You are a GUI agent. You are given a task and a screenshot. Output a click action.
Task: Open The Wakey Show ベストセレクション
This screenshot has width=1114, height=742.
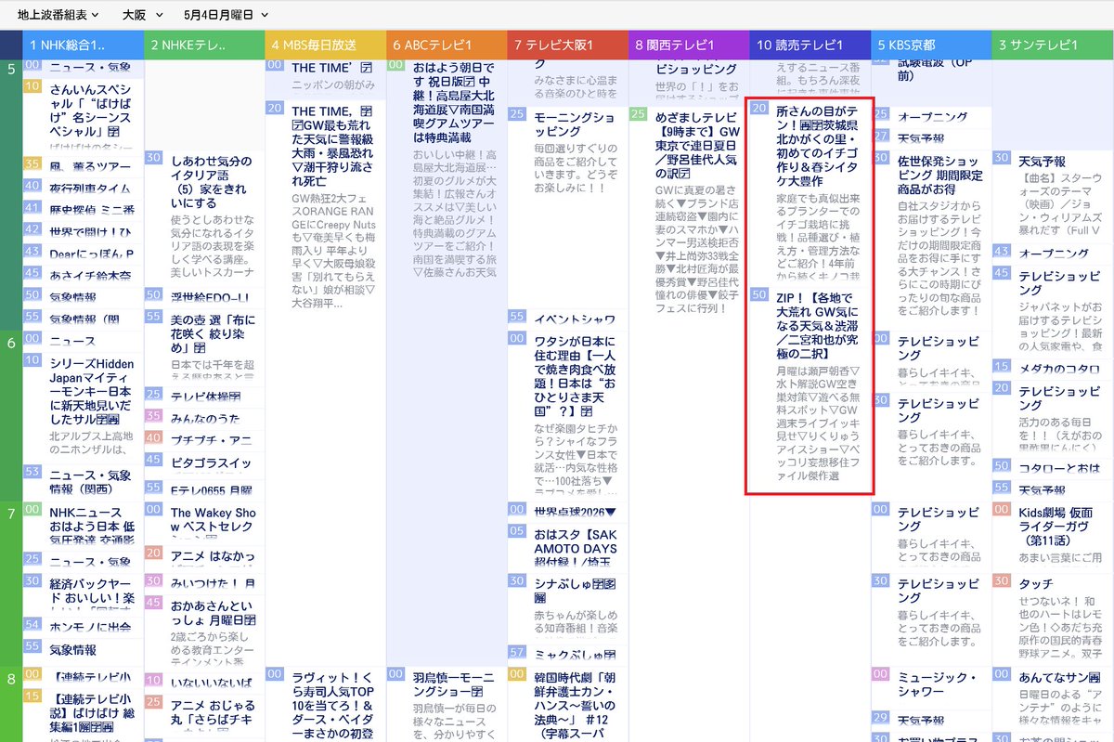[x=214, y=525]
